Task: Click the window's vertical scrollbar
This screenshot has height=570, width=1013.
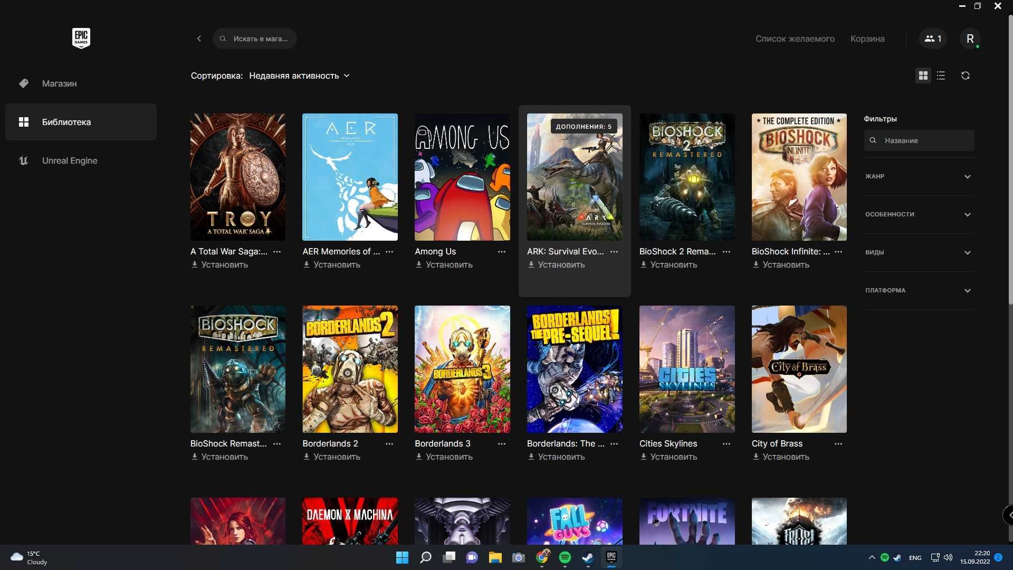Action: tap(1010, 158)
